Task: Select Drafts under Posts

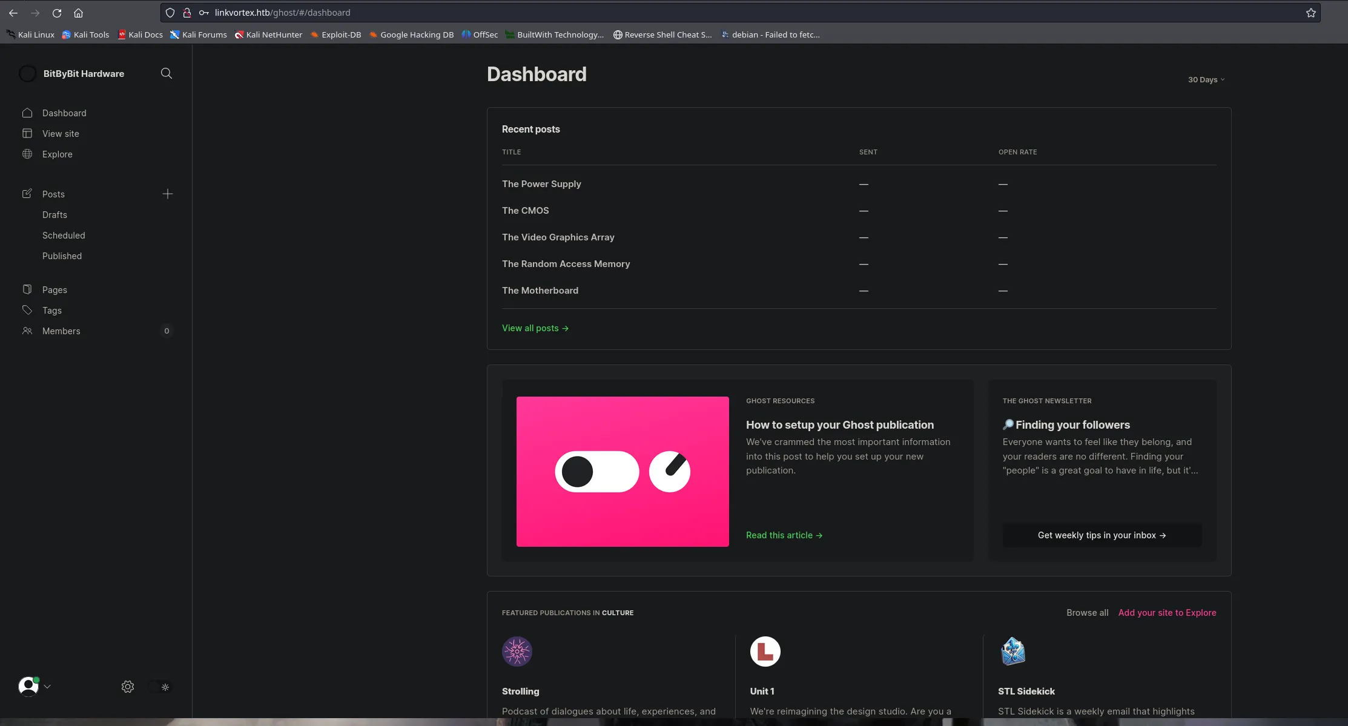Action: tap(55, 215)
